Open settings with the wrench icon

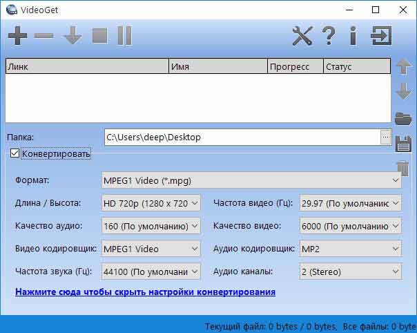pyautogui.click(x=302, y=36)
